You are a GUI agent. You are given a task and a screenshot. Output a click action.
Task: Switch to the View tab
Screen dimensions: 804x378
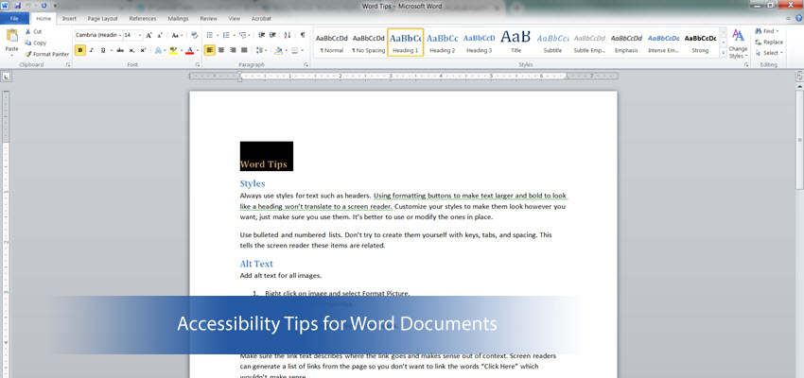(x=235, y=19)
